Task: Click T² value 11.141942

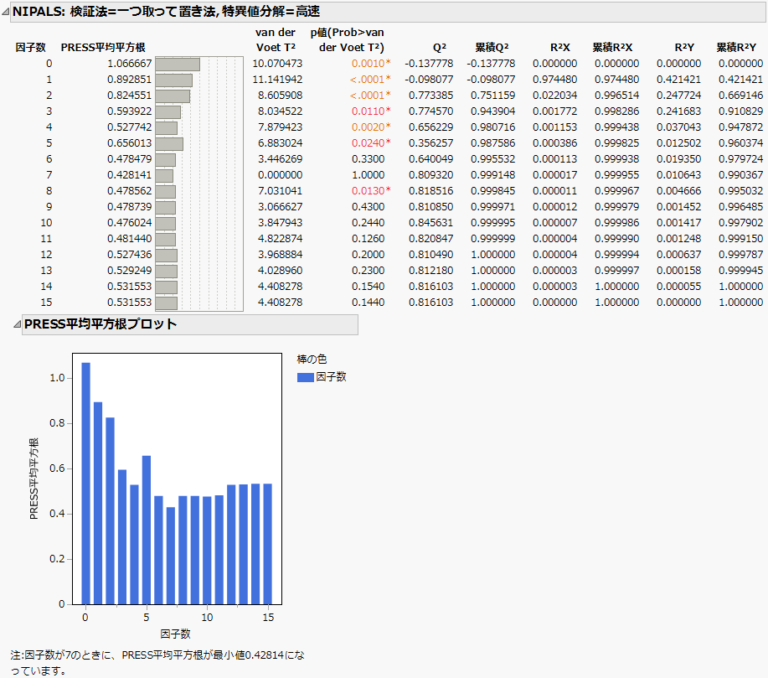Action: point(277,80)
